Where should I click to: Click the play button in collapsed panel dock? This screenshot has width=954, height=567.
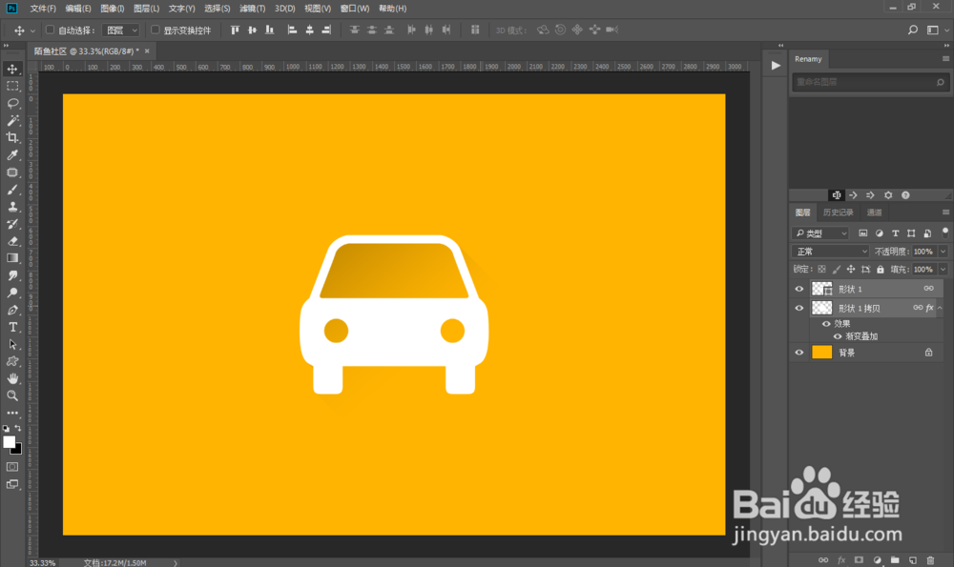click(x=776, y=66)
